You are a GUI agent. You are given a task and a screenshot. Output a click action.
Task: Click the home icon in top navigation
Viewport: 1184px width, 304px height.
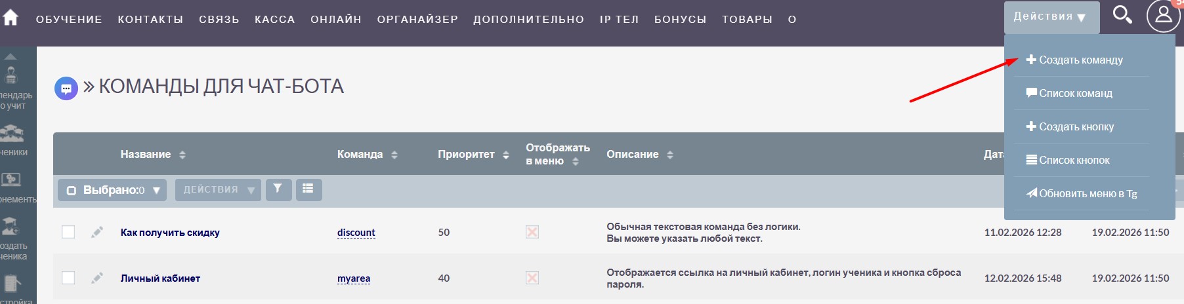(11, 18)
